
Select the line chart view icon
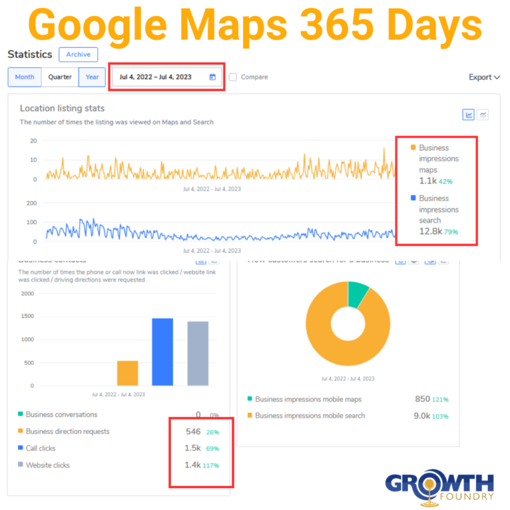469,115
